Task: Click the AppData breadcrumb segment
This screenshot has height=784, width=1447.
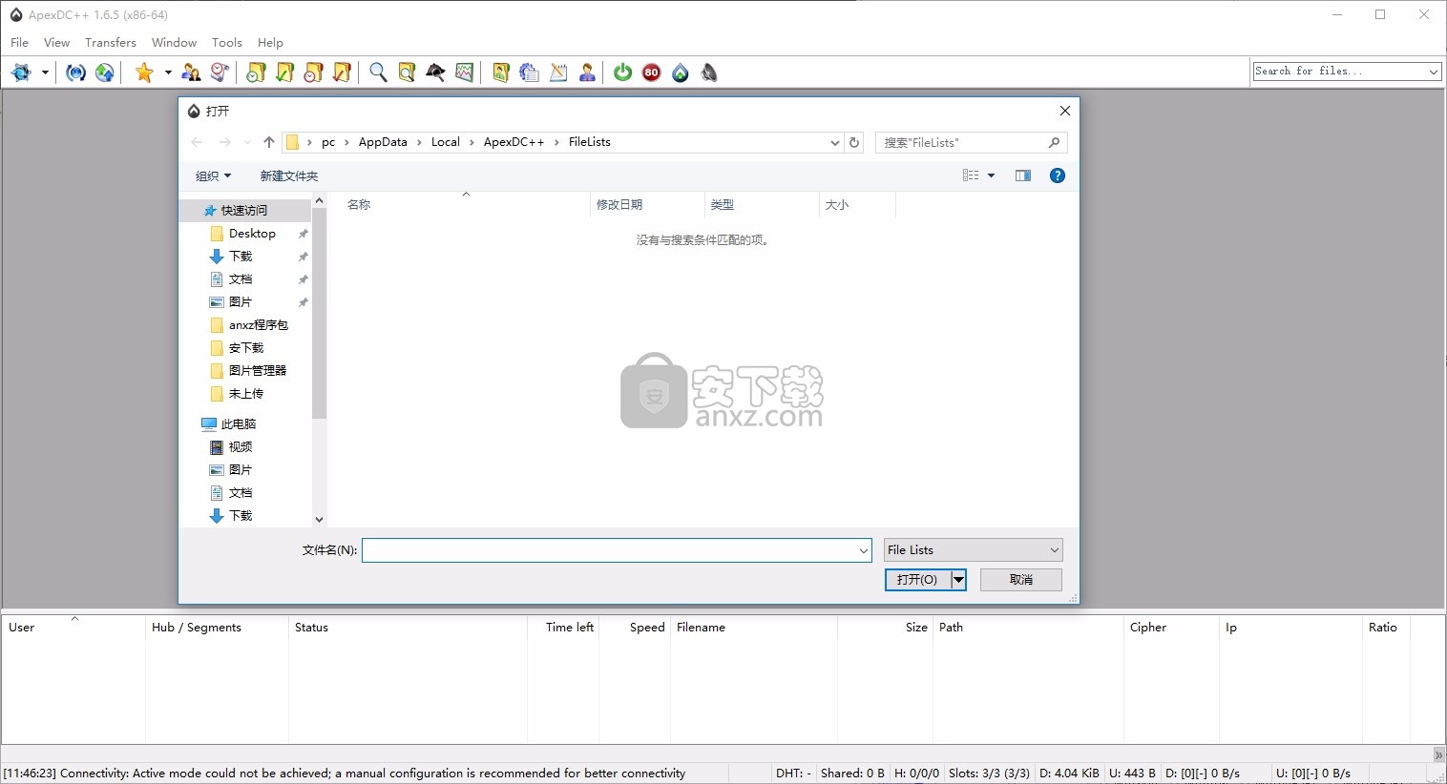Action: click(x=383, y=142)
